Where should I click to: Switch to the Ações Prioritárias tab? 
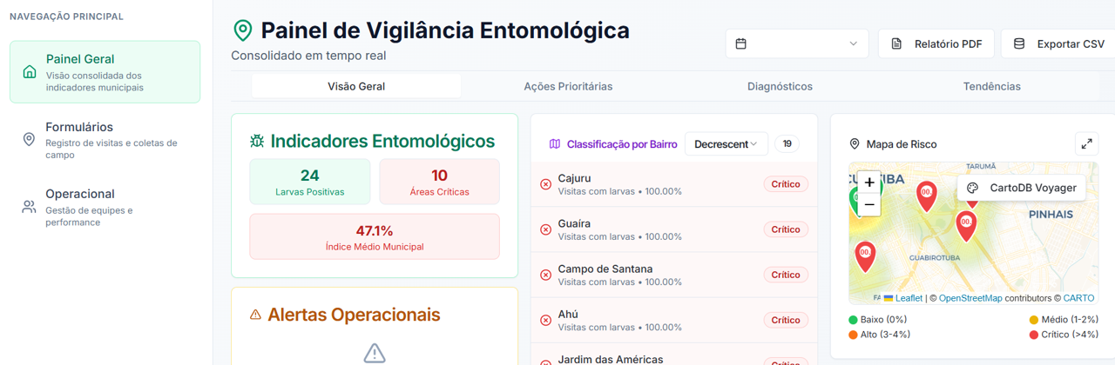click(x=568, y=86)
